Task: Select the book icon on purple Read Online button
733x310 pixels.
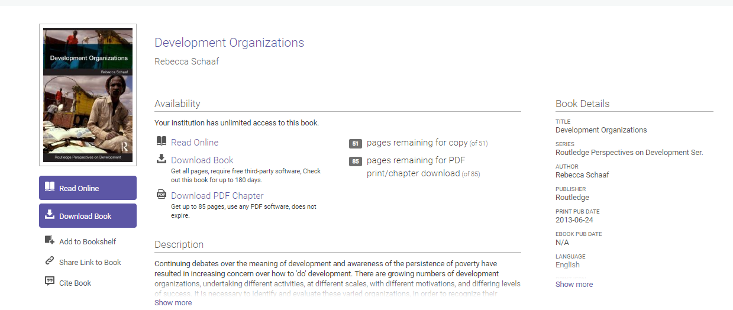Action: click(x=50, y=188)
